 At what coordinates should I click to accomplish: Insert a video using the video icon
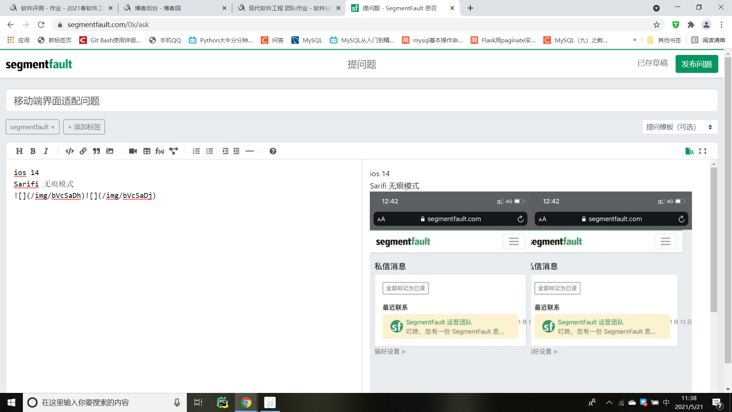[133, 151]
